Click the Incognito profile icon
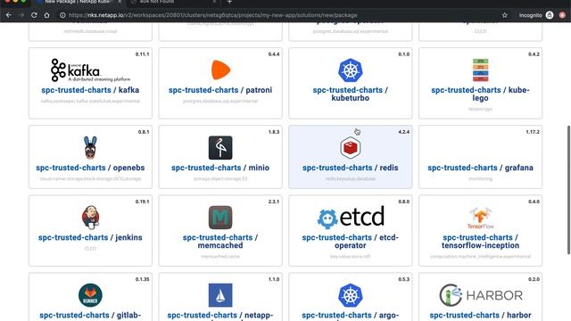This screenshot has width=571, height=321. click(550, 15)
